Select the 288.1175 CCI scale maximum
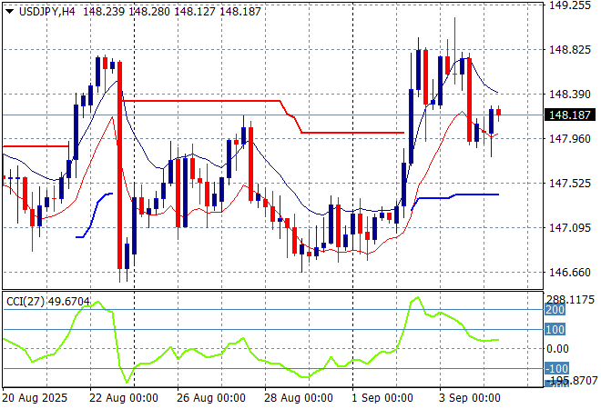This screenshot has width=601, height=409. pyautogui.click(x=570, y=300)
